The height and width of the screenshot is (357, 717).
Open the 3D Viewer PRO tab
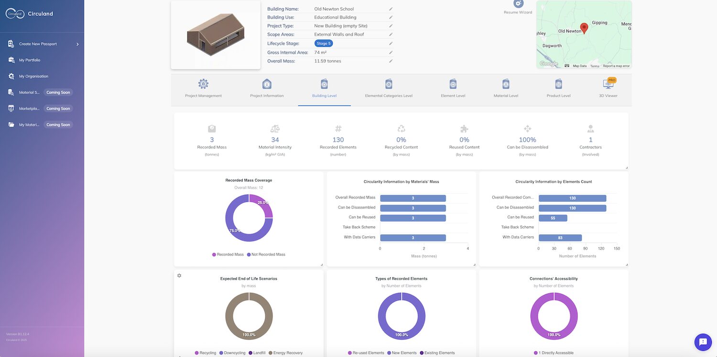coord(608,89)
